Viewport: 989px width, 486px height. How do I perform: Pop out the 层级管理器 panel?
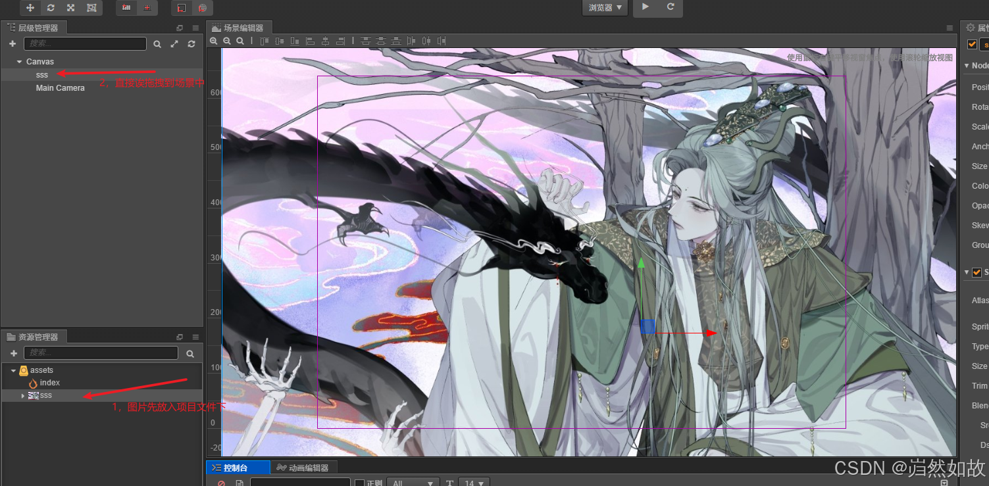[180, 28]
